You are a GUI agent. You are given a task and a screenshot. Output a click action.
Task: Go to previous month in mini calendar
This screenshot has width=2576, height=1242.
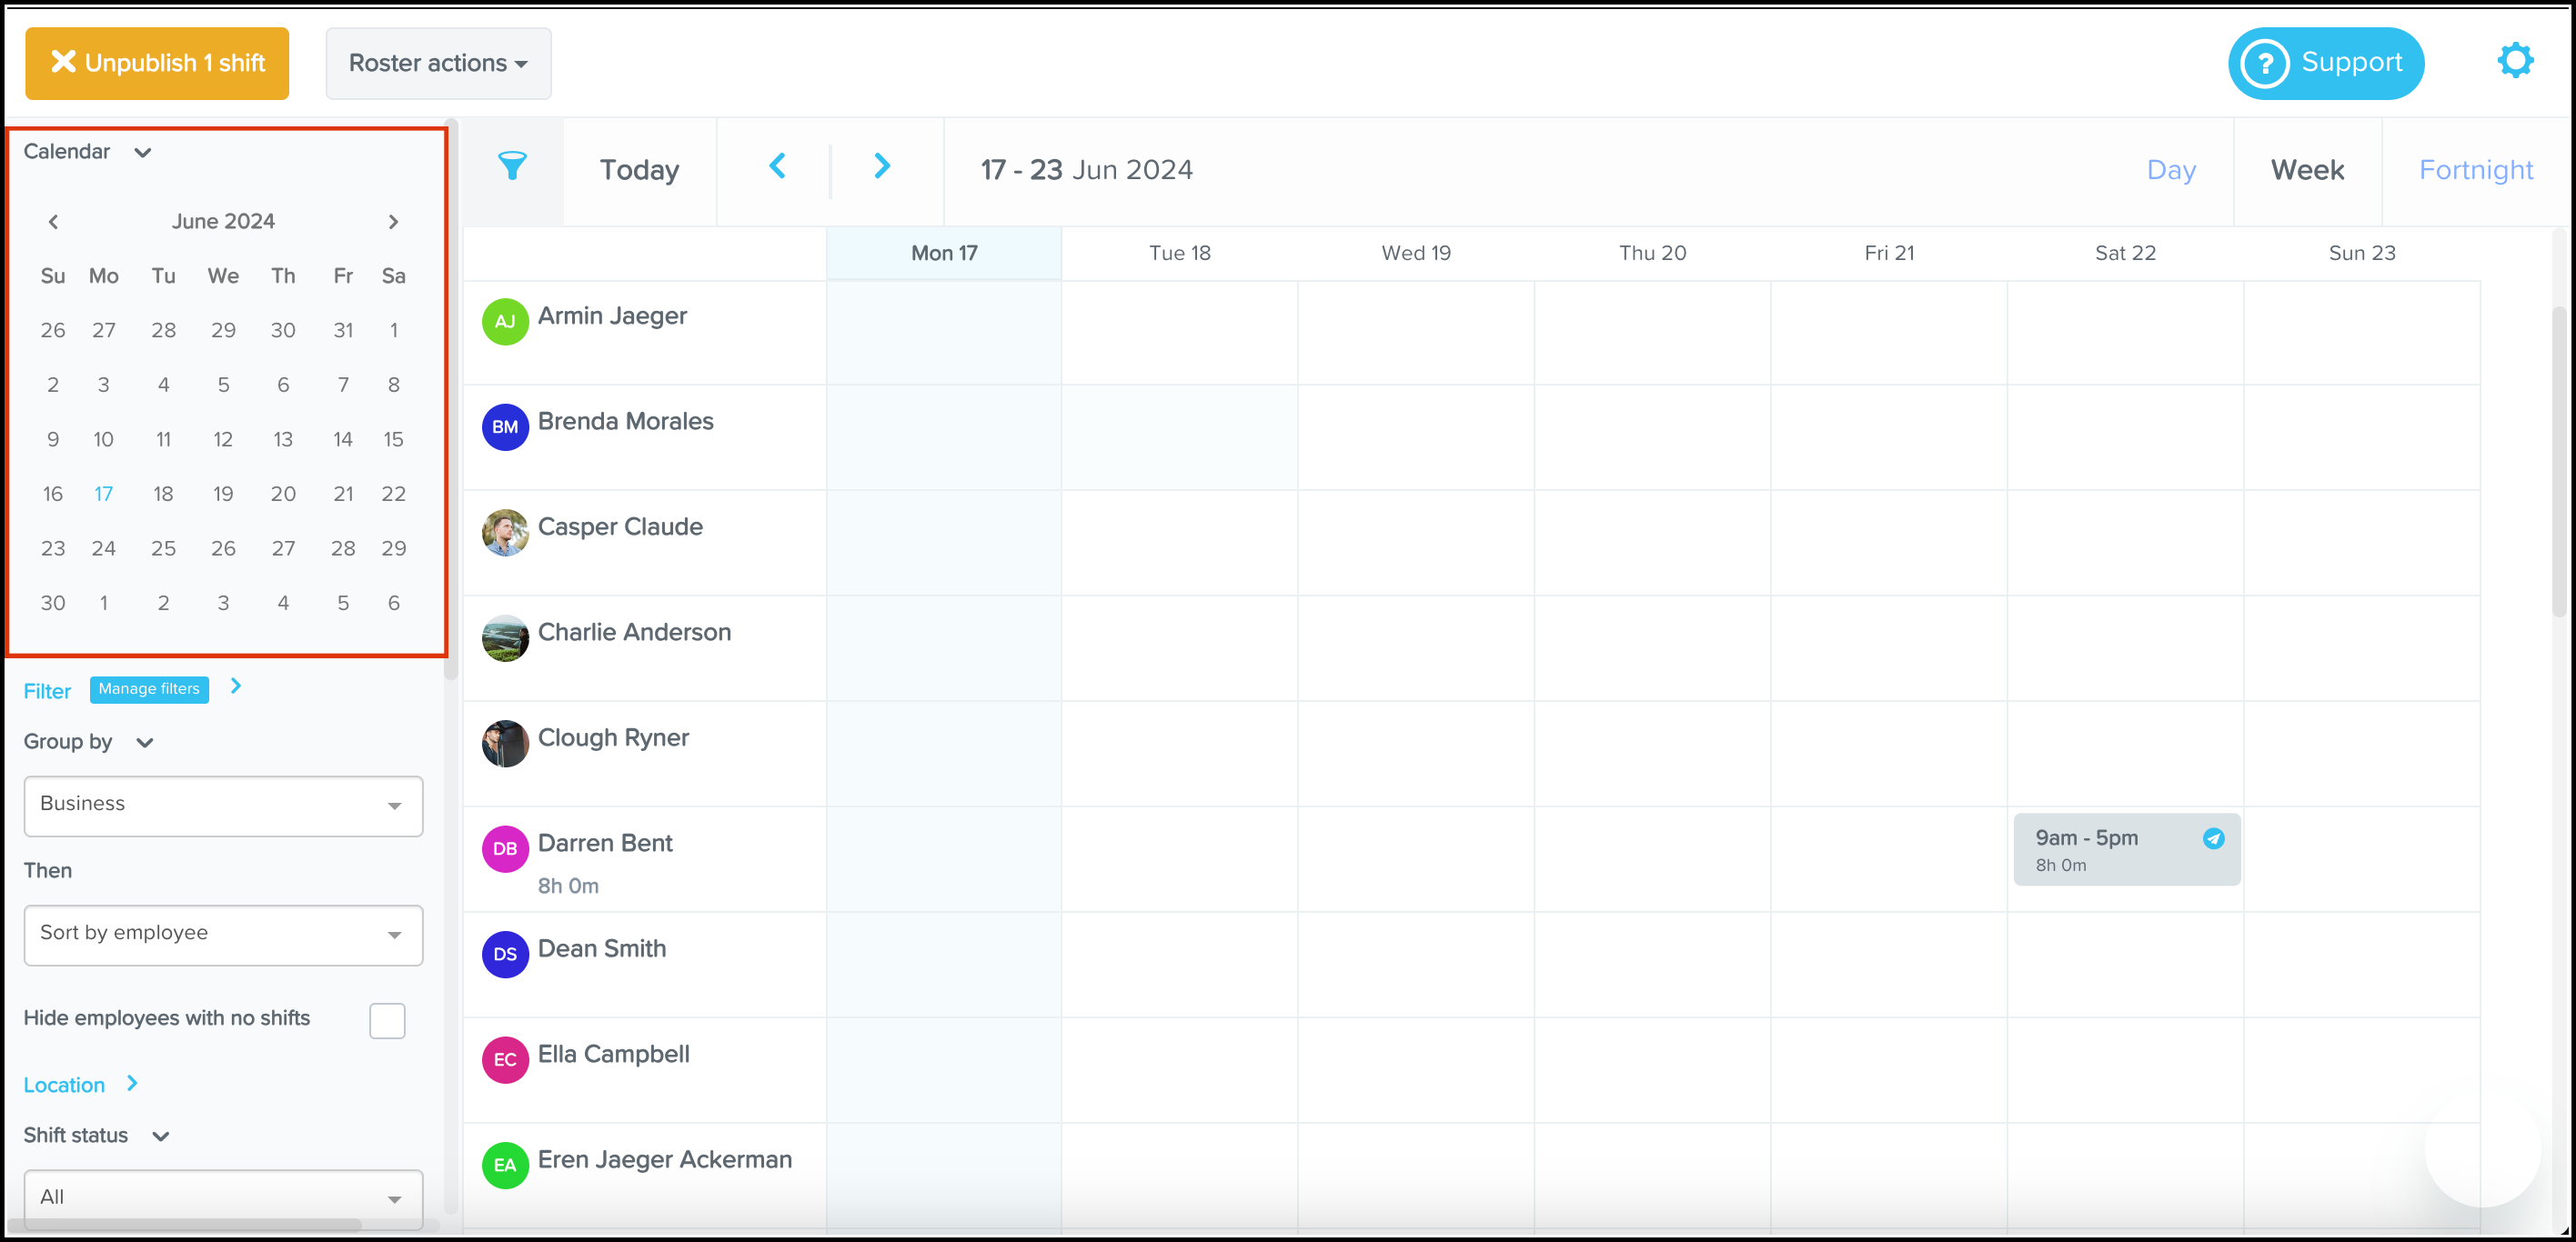(54, 222)
